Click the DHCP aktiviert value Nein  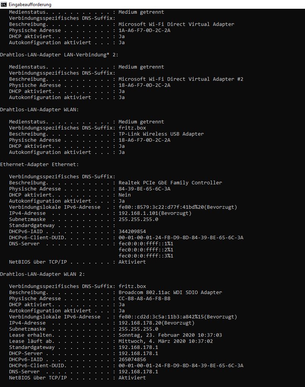(x=125, y=195)
